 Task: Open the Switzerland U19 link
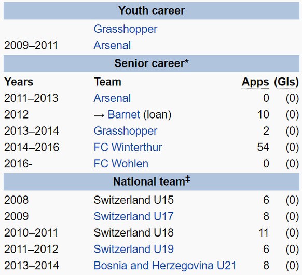point(133,249)
